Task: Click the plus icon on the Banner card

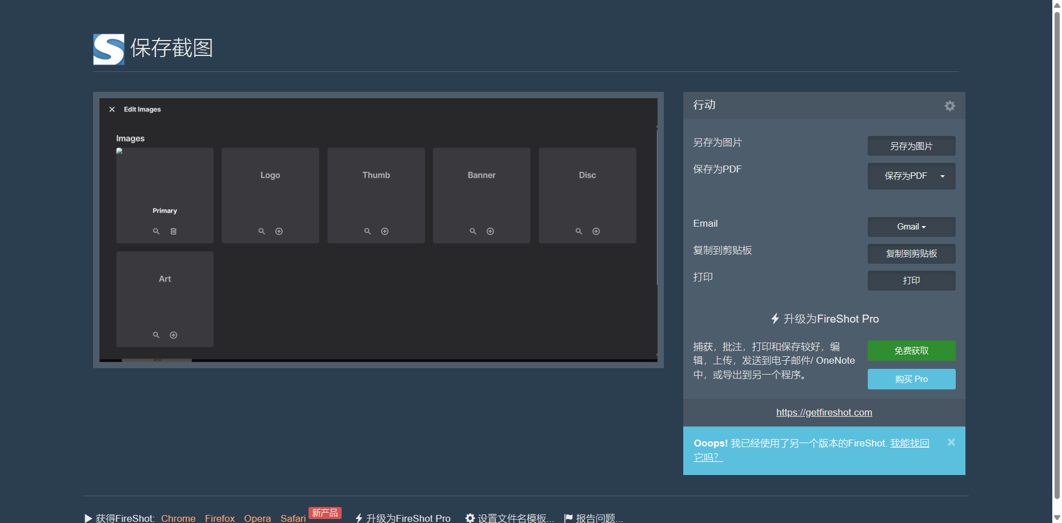Action: click(490, 231)
